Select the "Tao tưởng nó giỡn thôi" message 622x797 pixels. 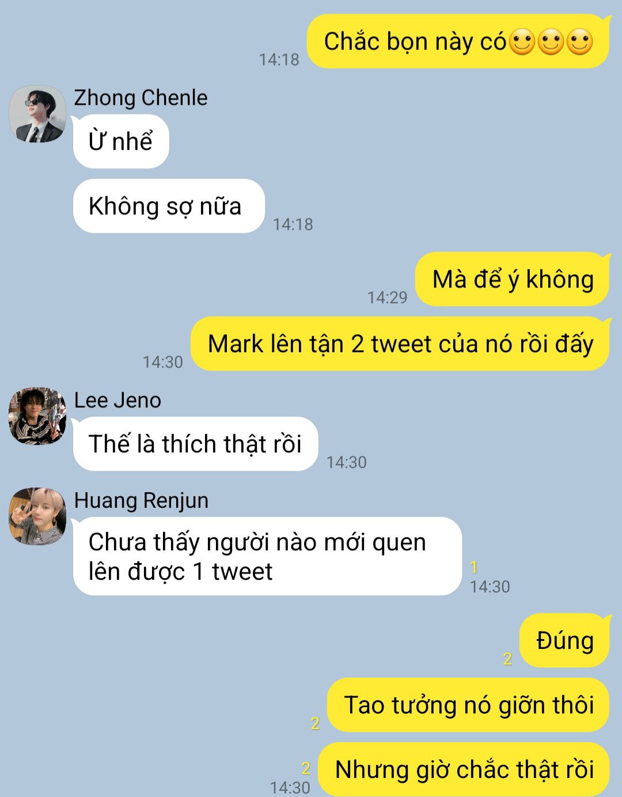pyautogui.click(x=468, y=705)
